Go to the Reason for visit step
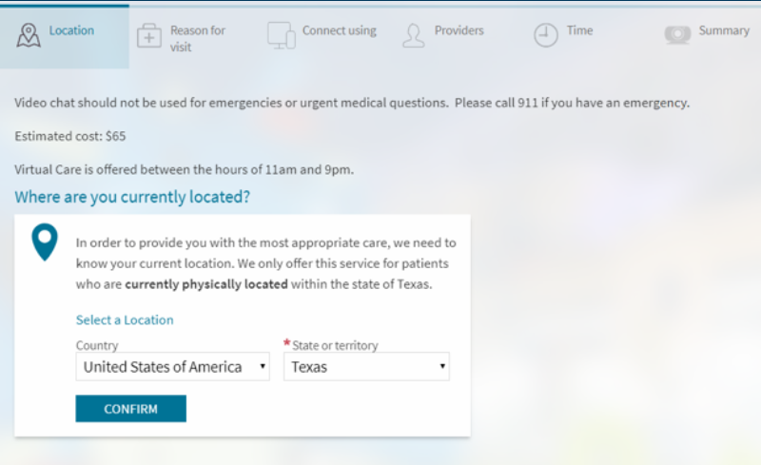761x465 pixels. [197, 36]
